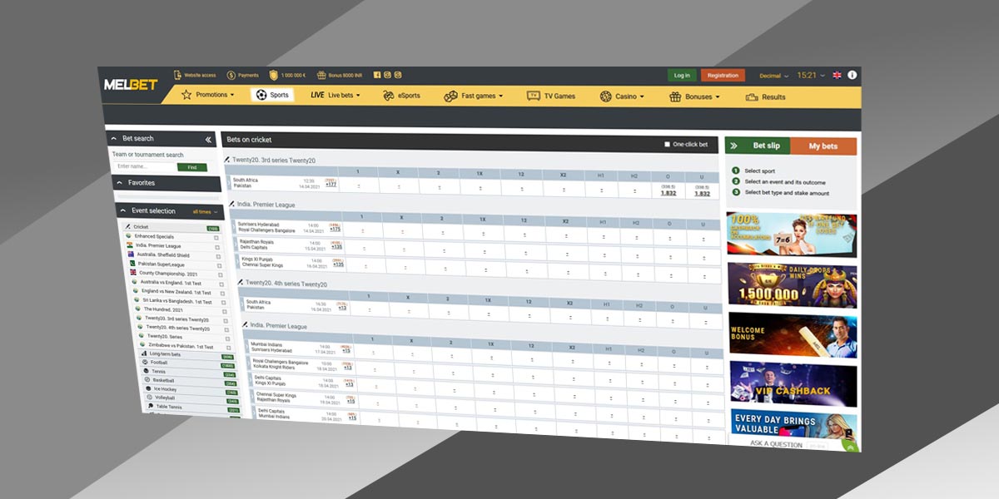
Task: Tick the India Premier League checkbox
Action: pyautogui.click(x=217, y=246)
